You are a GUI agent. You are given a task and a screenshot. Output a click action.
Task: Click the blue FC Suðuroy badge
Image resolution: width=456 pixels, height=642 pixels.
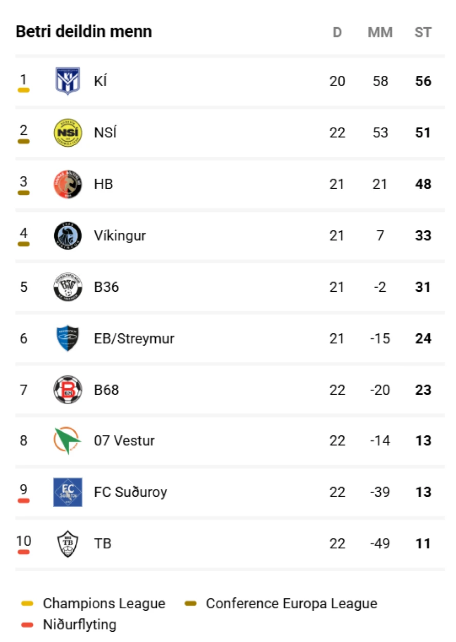tap(68, 492)
